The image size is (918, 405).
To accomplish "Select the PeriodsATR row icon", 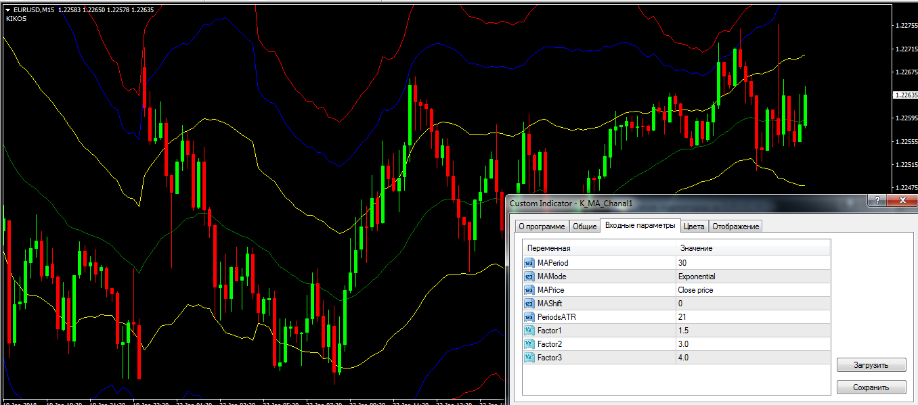I will [529, 317].
